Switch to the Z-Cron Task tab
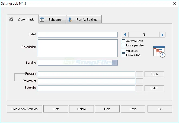The width and height of the screenshot is (179, 123). pyautogui.click(x=23, y=19)
